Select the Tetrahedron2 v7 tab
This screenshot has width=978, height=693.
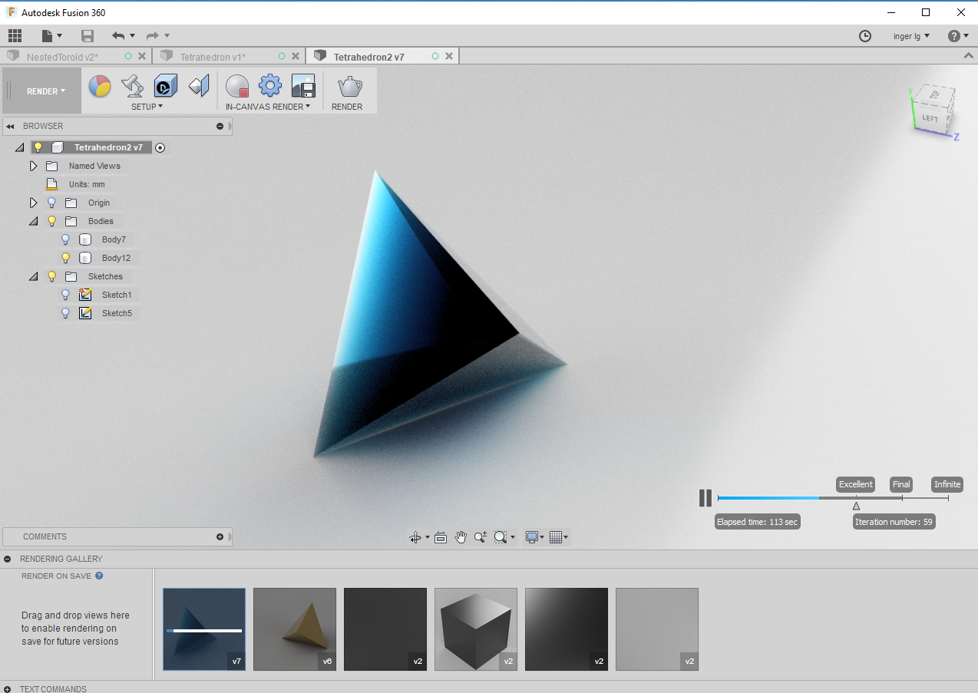pyautogui.click(x=369, y=57)
